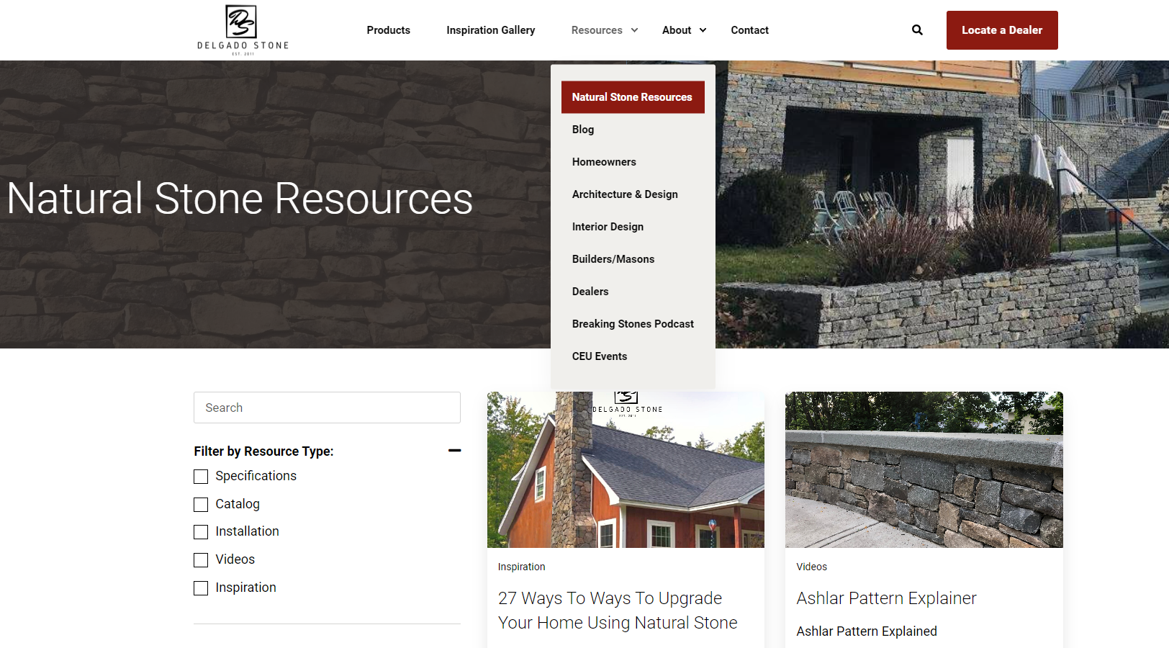Go to CEU Events in dropdown

[x=600, y=356]
